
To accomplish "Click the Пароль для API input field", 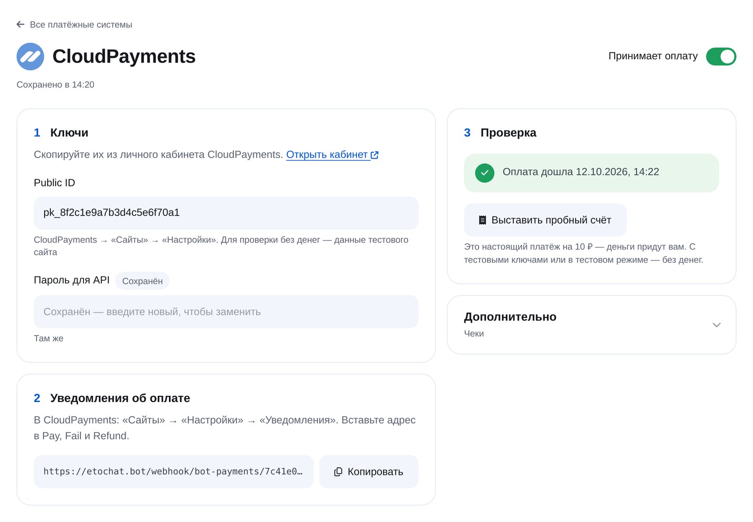I will pos(226,312).
